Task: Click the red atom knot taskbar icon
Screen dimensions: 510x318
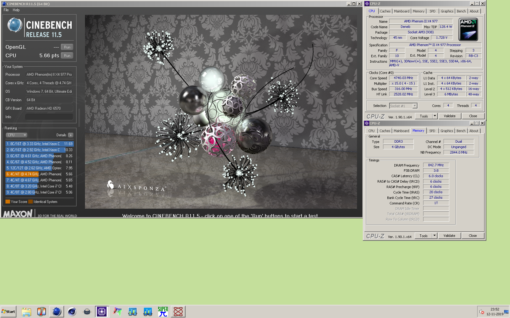Action: point(178,311)
